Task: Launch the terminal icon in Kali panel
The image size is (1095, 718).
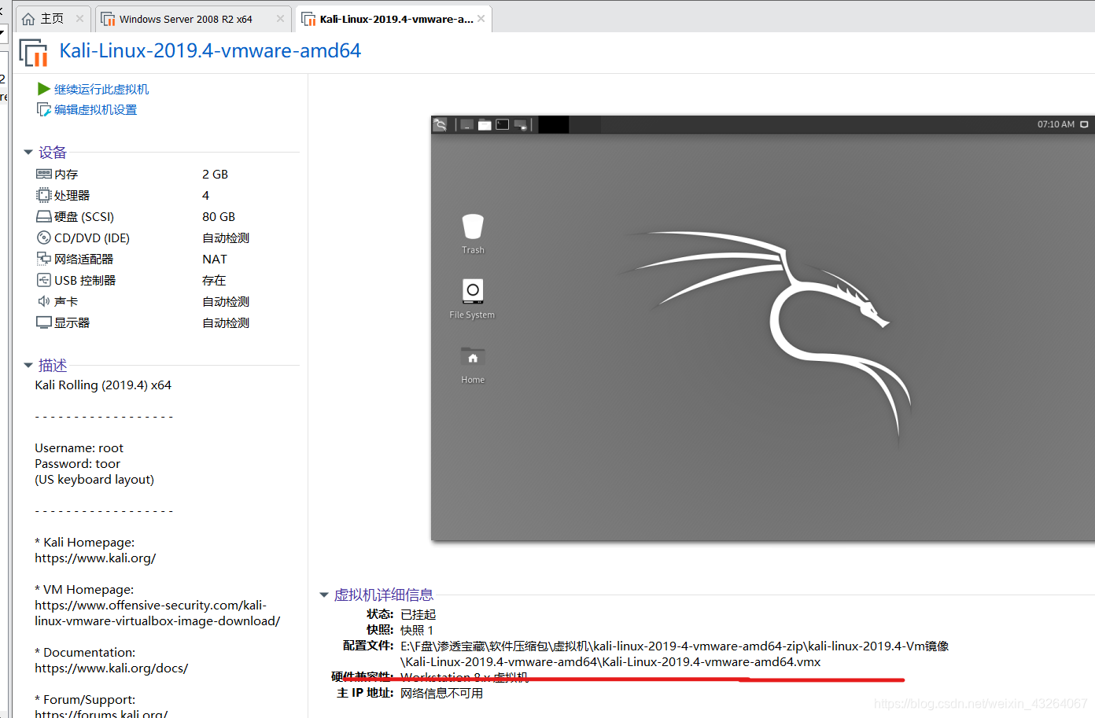Action: pyautogui.click(x=503, y=124)
